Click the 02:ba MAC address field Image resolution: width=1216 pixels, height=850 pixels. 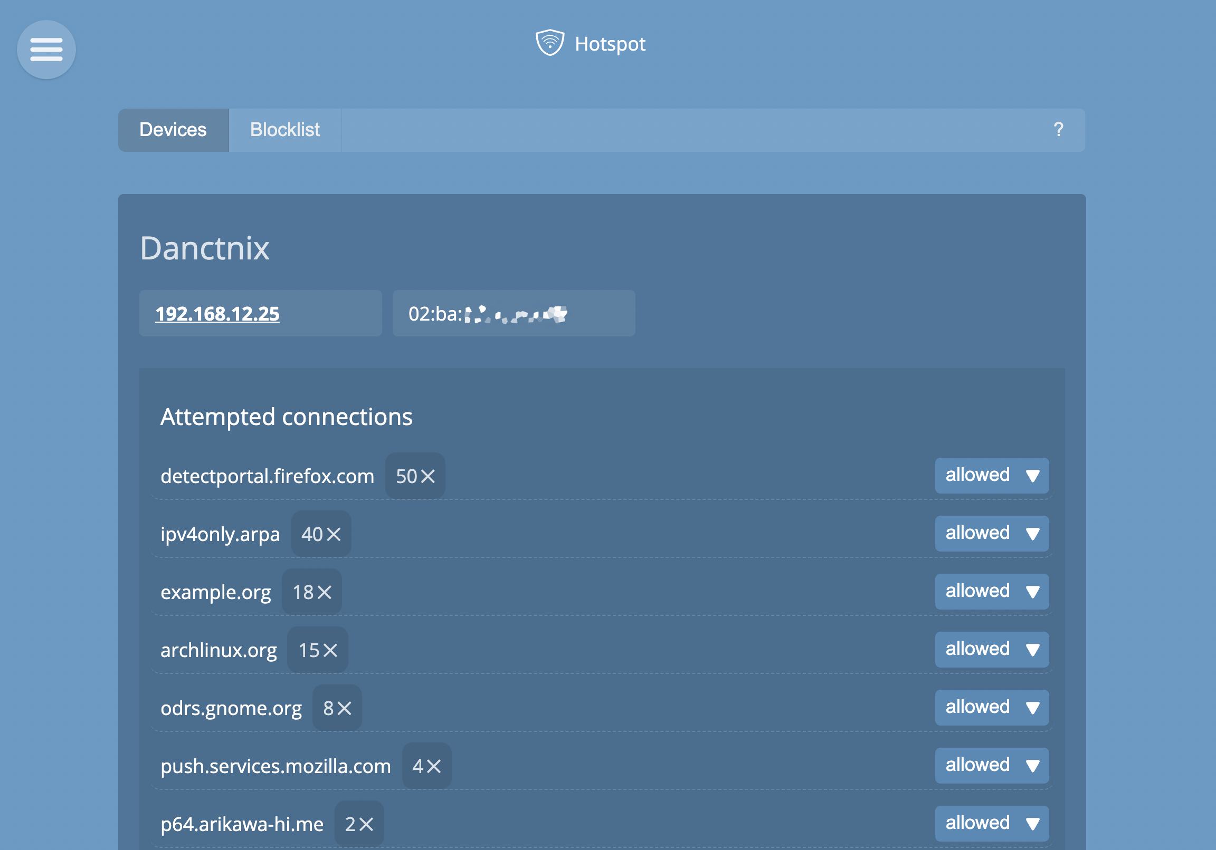coord(513,313)
